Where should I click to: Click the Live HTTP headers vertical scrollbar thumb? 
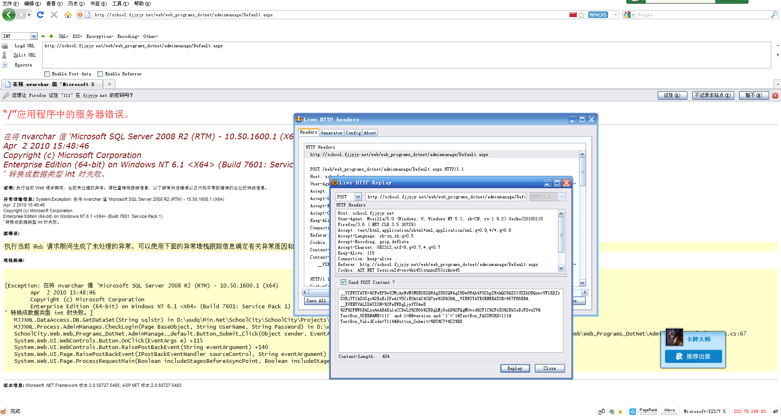[x=582, y=172]
